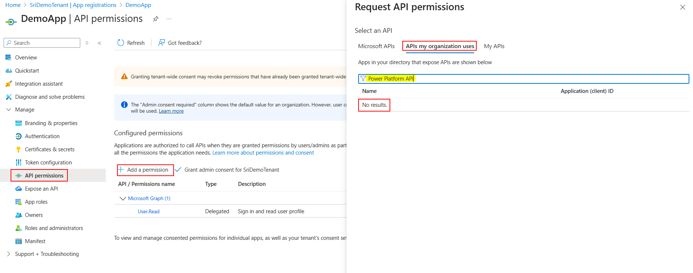Open SriDemoTenant App registrations breadcrumb

pos(73,5)
